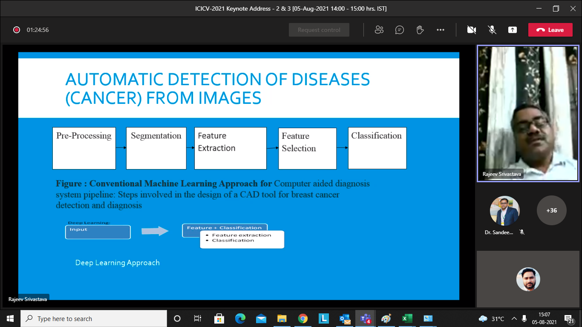
Task: Open the More actions ellipsis menu
Action: click(441, 30)
